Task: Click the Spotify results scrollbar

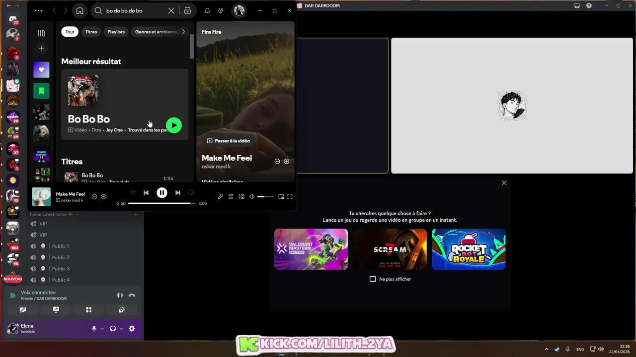Action: (192, 47)
